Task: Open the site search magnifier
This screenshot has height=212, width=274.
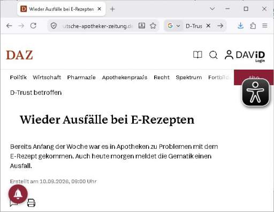Action: pyautogui.click(x=213, y=55)
